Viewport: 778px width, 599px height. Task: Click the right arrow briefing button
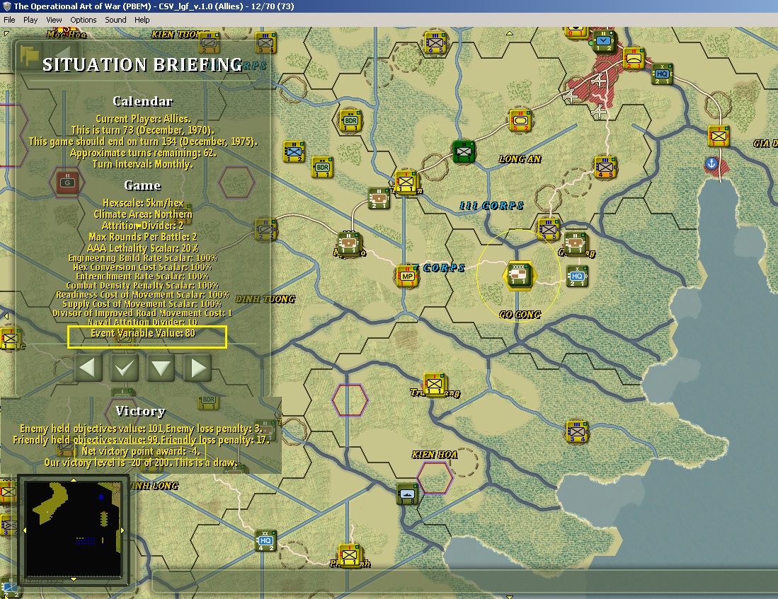pyautogui.click(x=198, y=368)
